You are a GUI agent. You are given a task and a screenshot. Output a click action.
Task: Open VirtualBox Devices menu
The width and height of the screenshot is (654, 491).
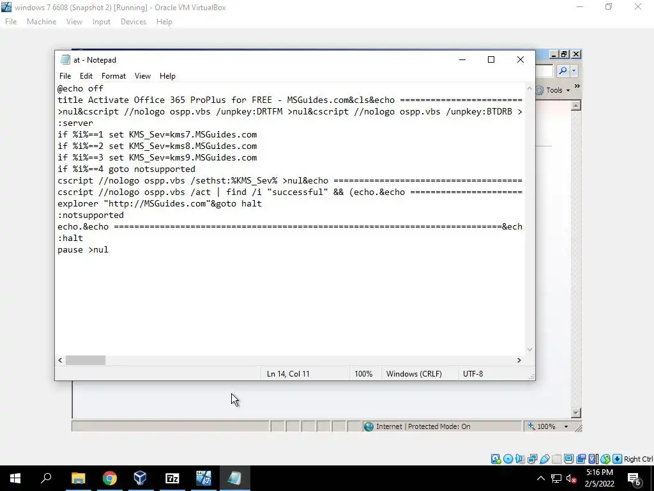(x=133, y=22)
